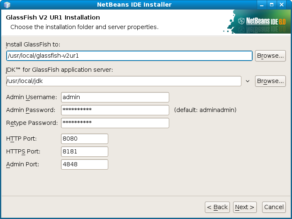Click the Retype Password field
This screenshot has height=219, width=292.
(115, 123)
